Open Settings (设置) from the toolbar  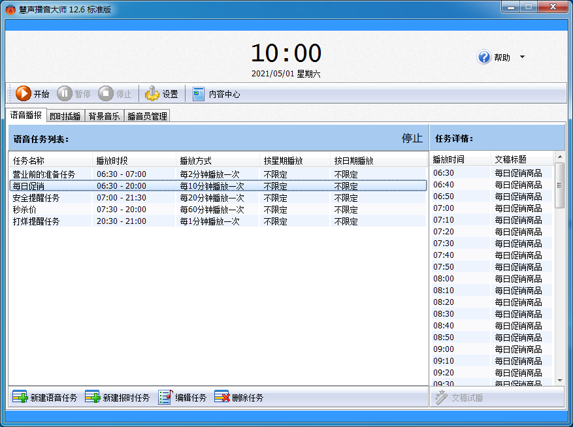click(152, 94)
